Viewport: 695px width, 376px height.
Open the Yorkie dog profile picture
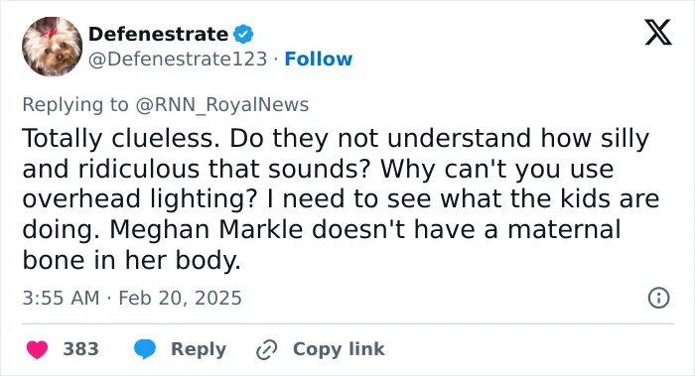pos(52,47)
